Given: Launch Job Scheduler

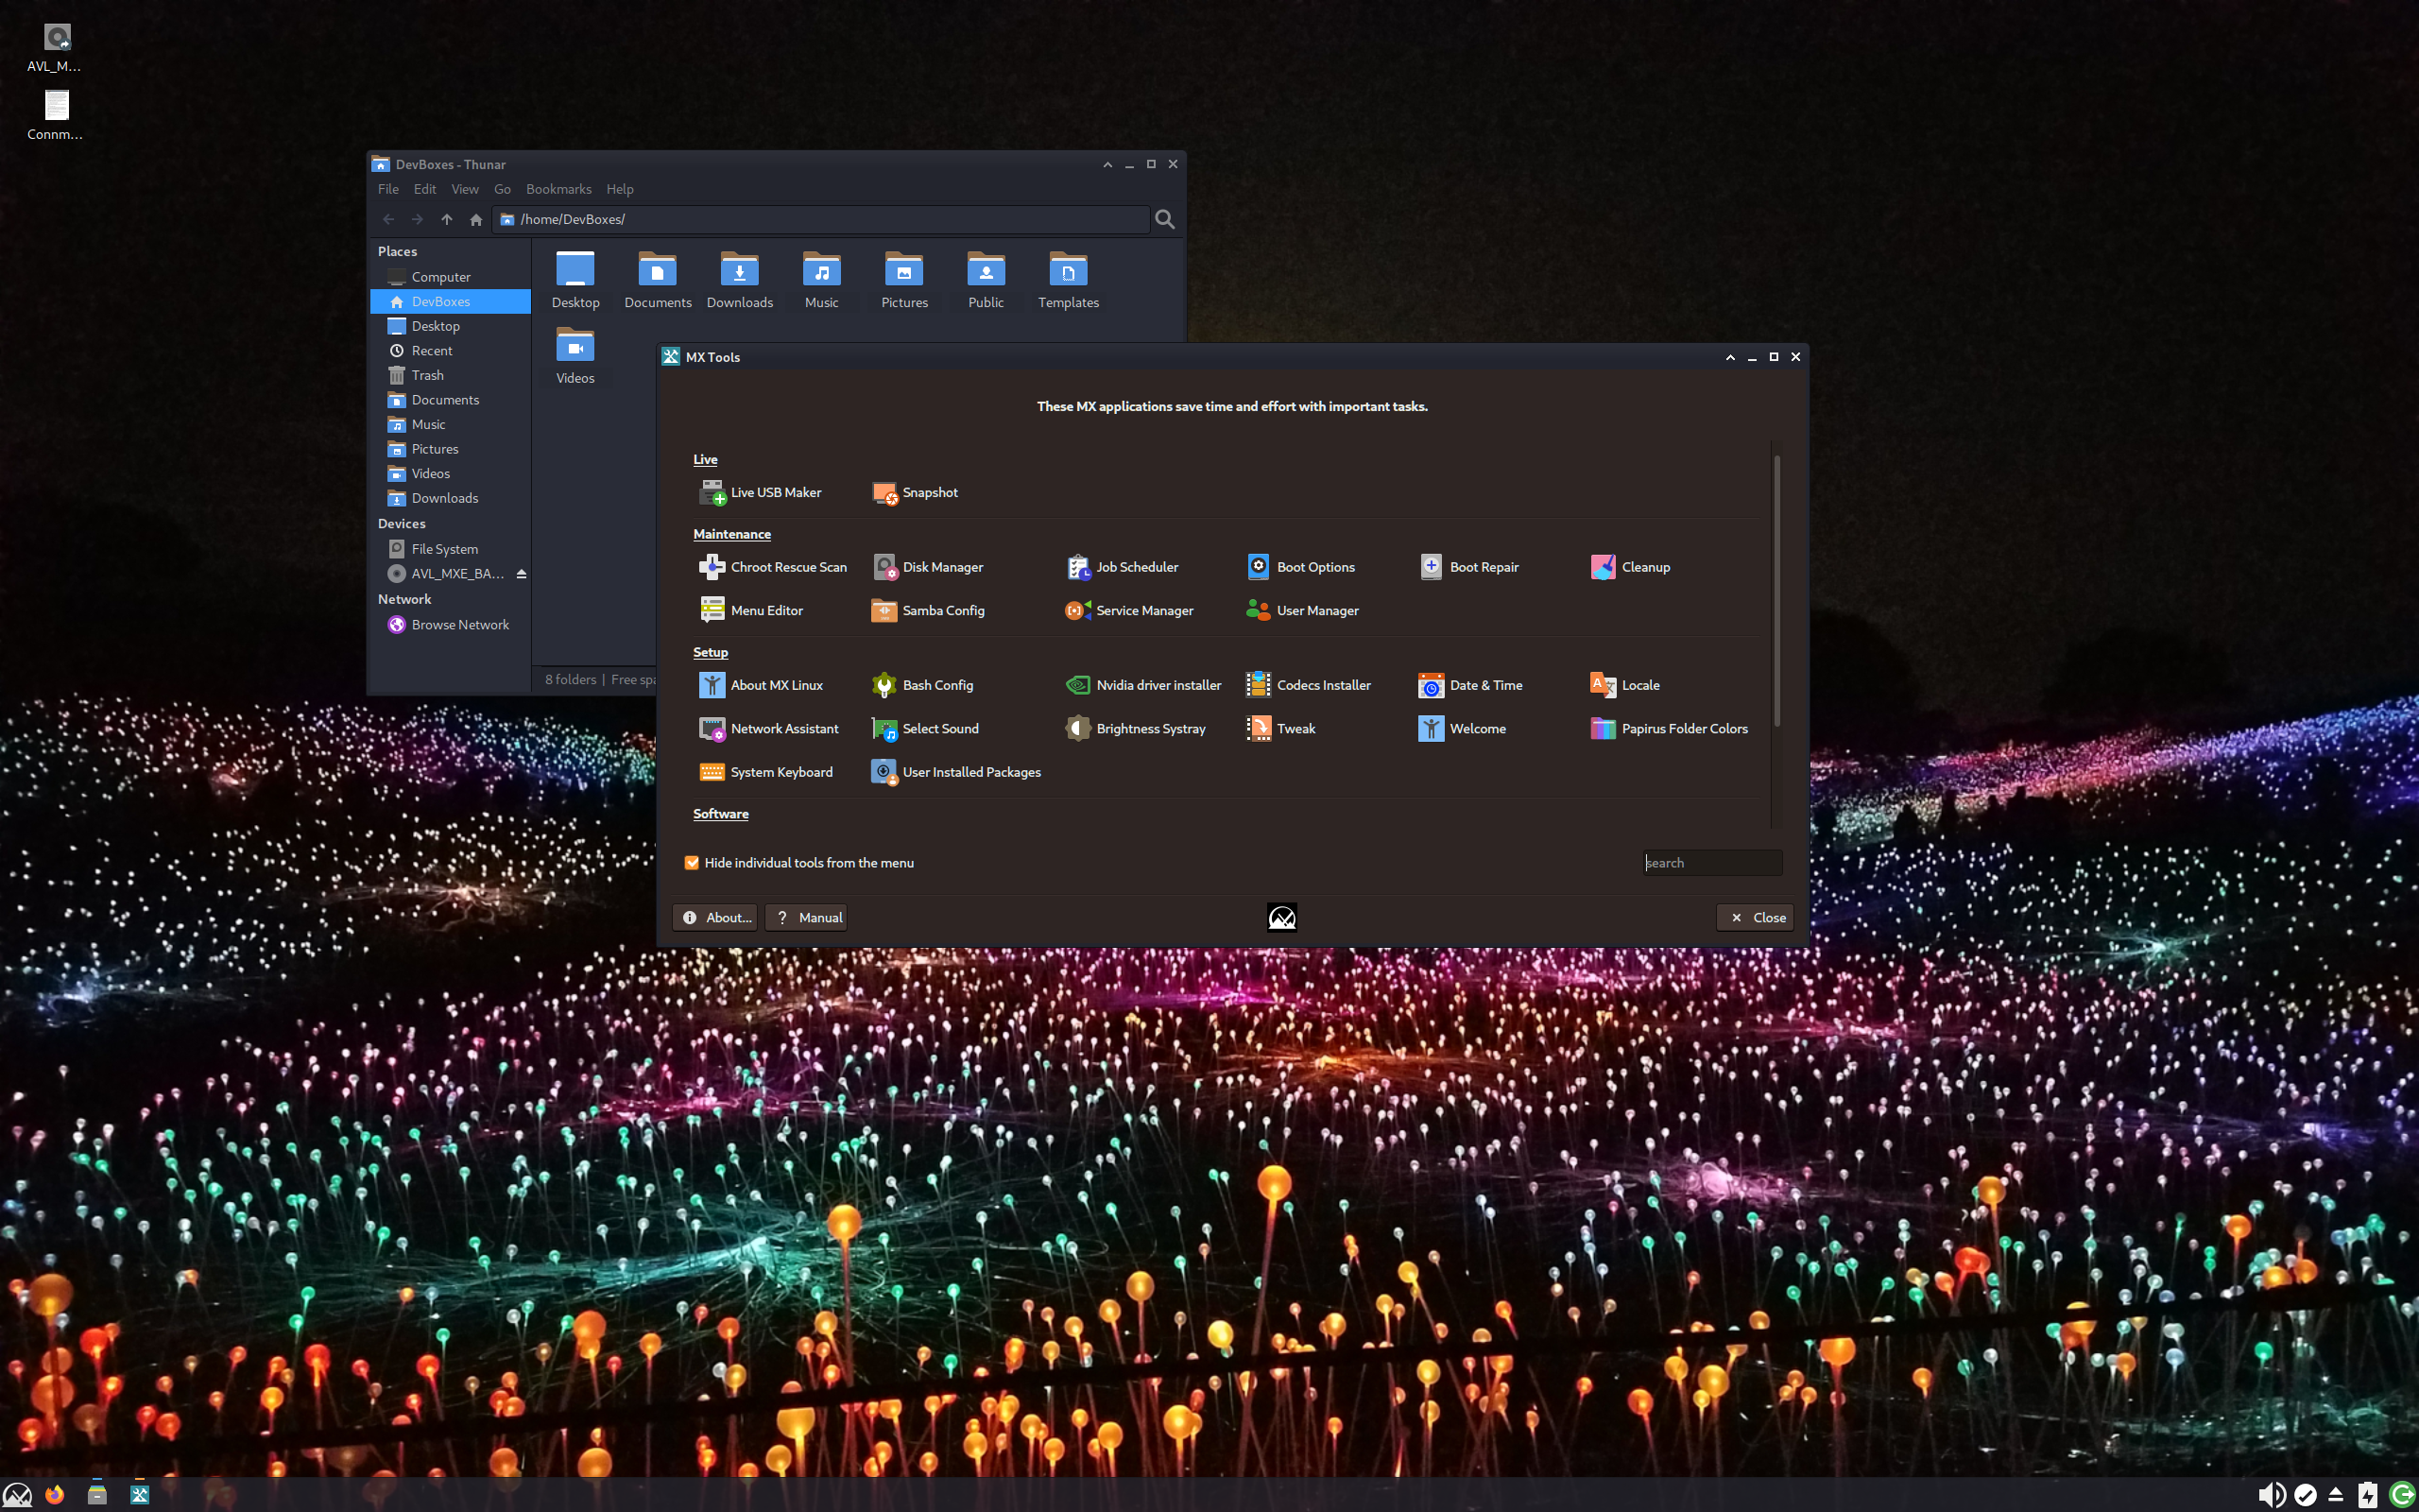Looking at the screenshot, I should 1122,567.
